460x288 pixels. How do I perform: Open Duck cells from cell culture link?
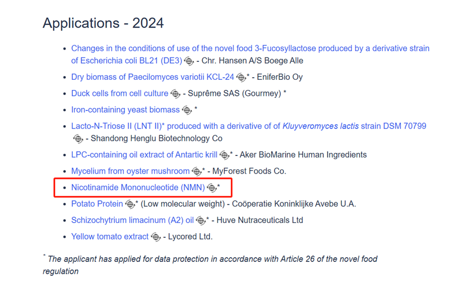(120, 93)
